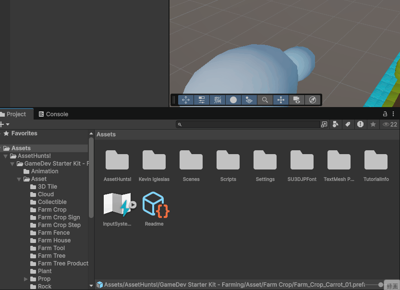Toggle the Project window lock
This screenshot has height=290, width=400.
[385, 114]
